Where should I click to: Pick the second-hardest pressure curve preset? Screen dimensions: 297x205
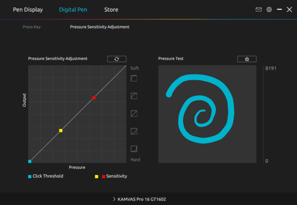134,131
